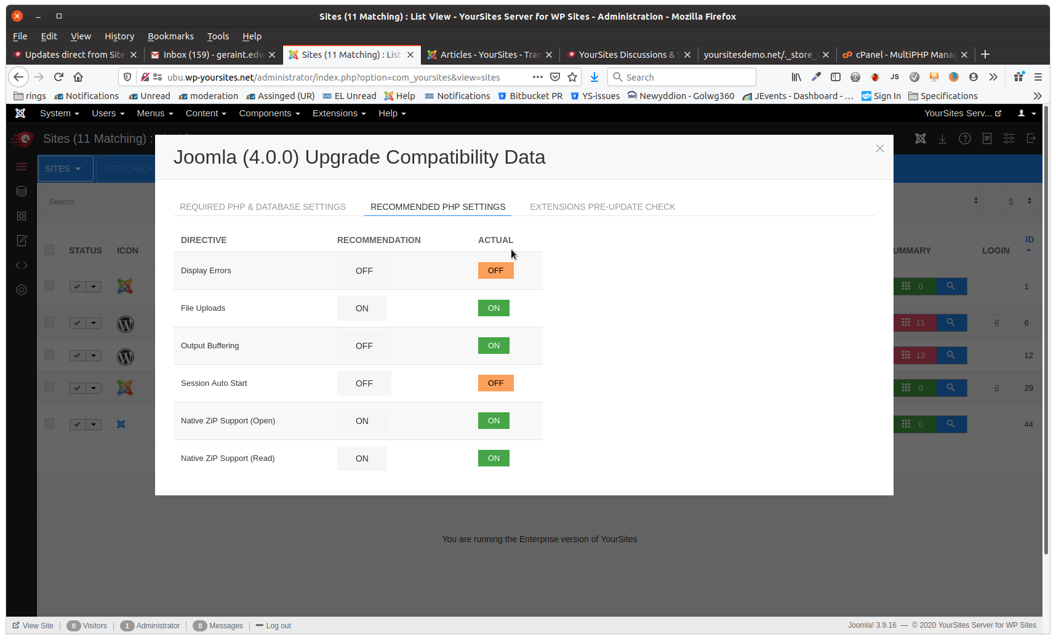Expand the Content dropdown menu
The image size is (1056, 640).
206,113
